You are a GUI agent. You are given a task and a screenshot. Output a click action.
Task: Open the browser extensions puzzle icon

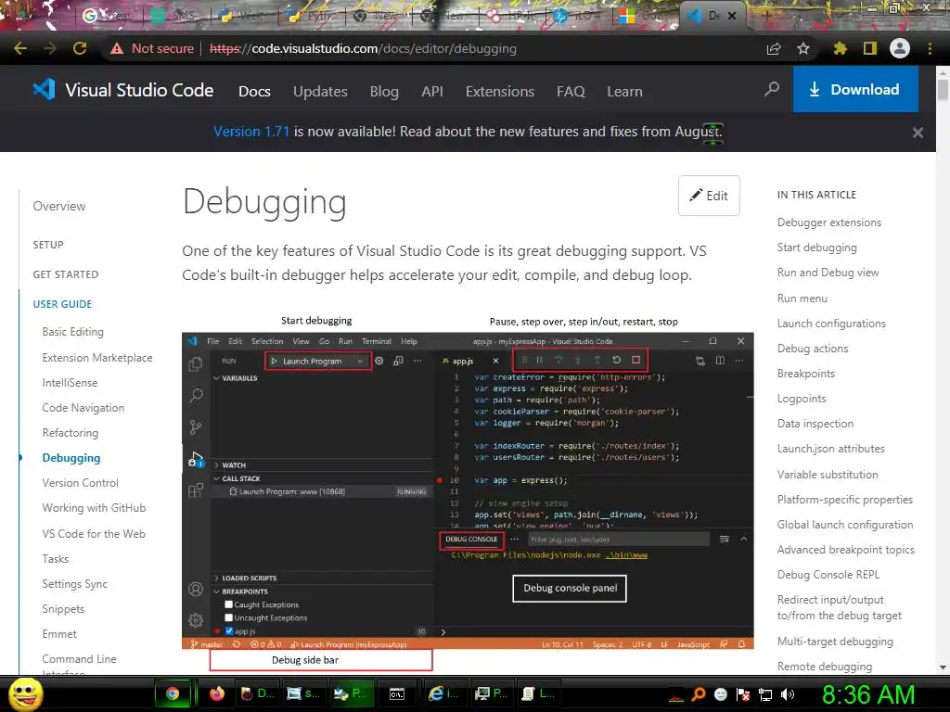[x=840, y=48]
